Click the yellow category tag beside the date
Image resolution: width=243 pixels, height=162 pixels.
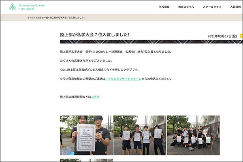241,36
